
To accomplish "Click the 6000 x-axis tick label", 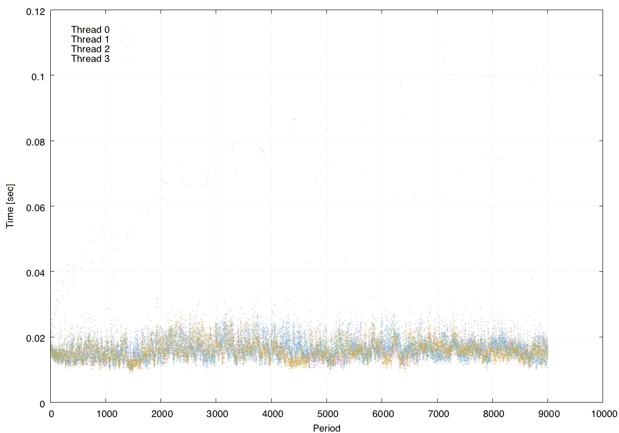I will pyautogui.click(x=382, y=414).
